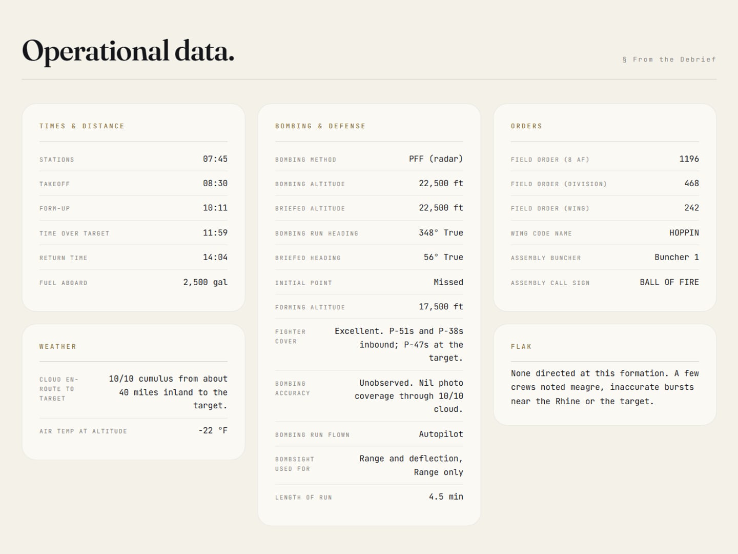This screenshot has width=738, height=554.
Task: Click the Bombing Altitude label
Action: point(310,184)
